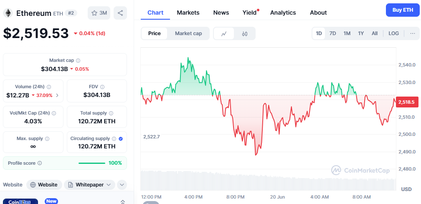
Task: Switch to the Markets tab
Action: pos(188,13)
